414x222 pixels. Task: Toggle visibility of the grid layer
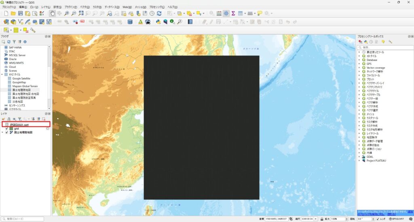coord(7,129)
